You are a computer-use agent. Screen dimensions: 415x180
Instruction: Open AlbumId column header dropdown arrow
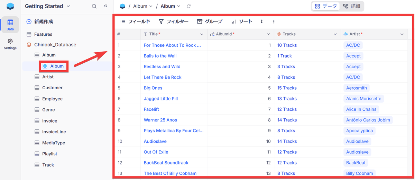(x=268, y=34)
